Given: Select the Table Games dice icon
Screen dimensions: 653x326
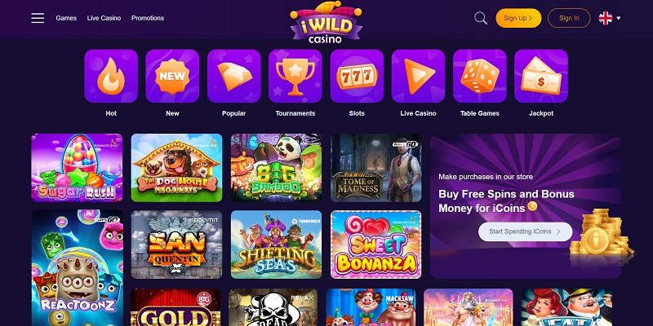Looking at the screenshot, I should [480, 76].
